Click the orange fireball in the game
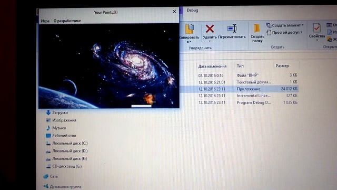The image size is (337, 190). point(149,99)
